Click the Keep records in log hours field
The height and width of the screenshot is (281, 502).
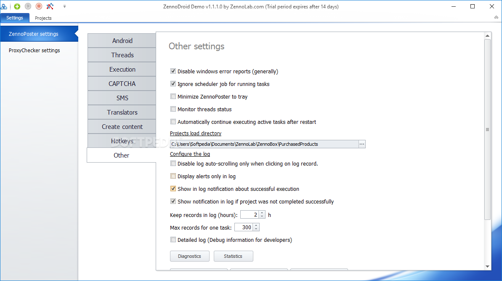tap(250, 215)
